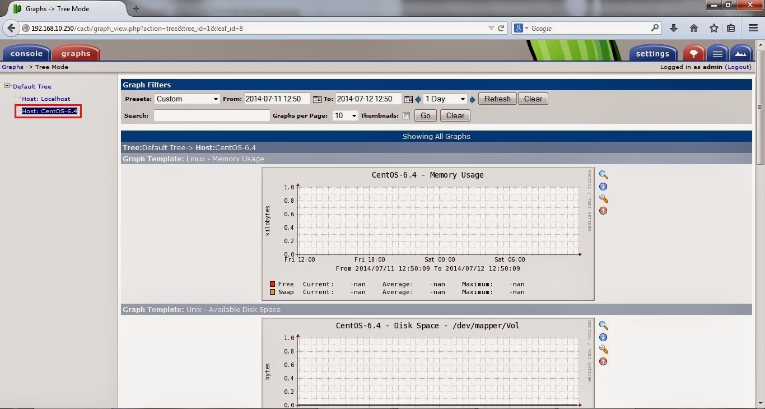Switch to list view mode icon
765x409 pixels.
[x=717, y=53]
